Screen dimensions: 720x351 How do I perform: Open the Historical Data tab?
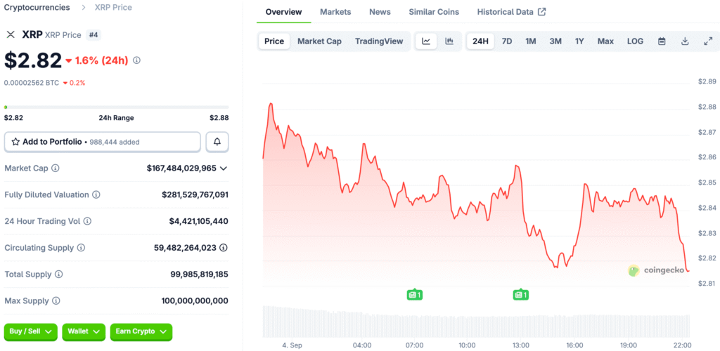click(x=511, y=12)
